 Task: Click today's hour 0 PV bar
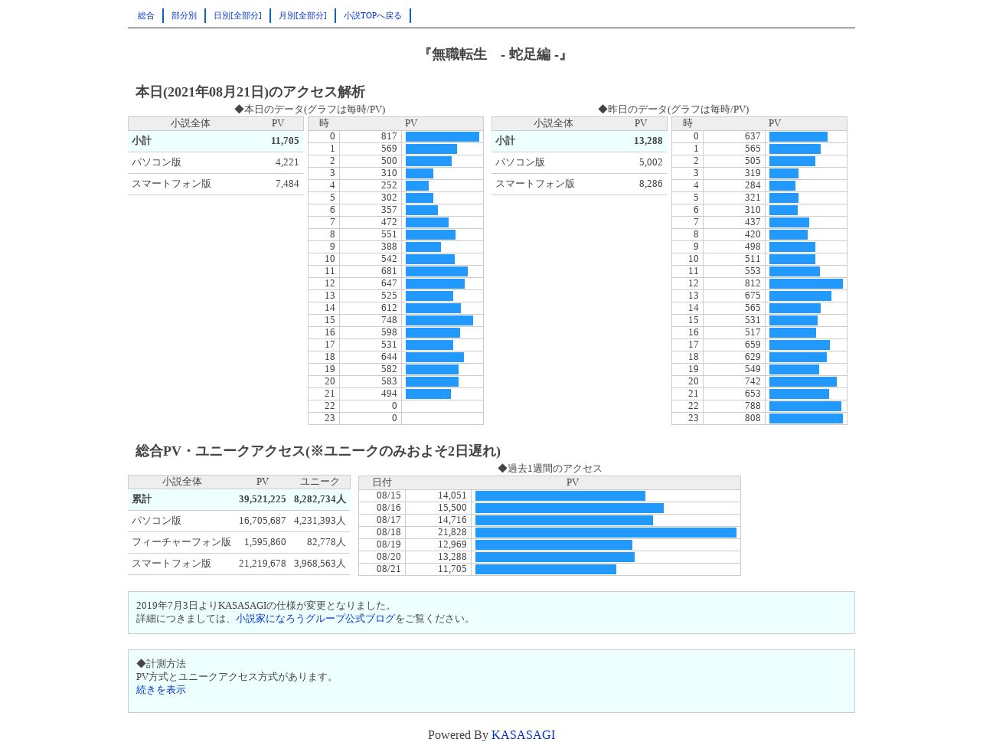[443, 136]
